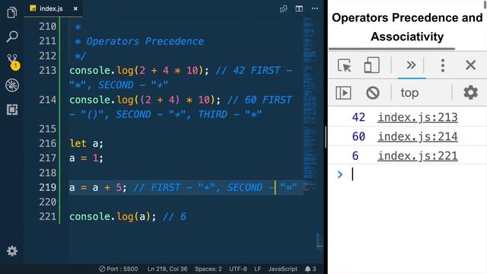487x274 pixels.
Task: Click the console output value 60
Action: tap(358, 136)
